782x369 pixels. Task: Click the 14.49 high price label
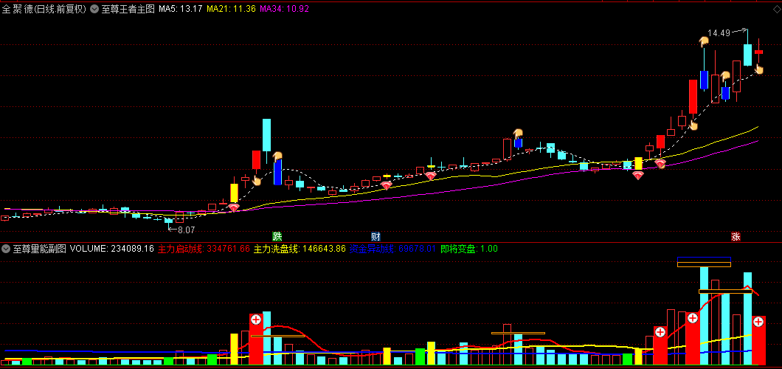click(718, 33)
